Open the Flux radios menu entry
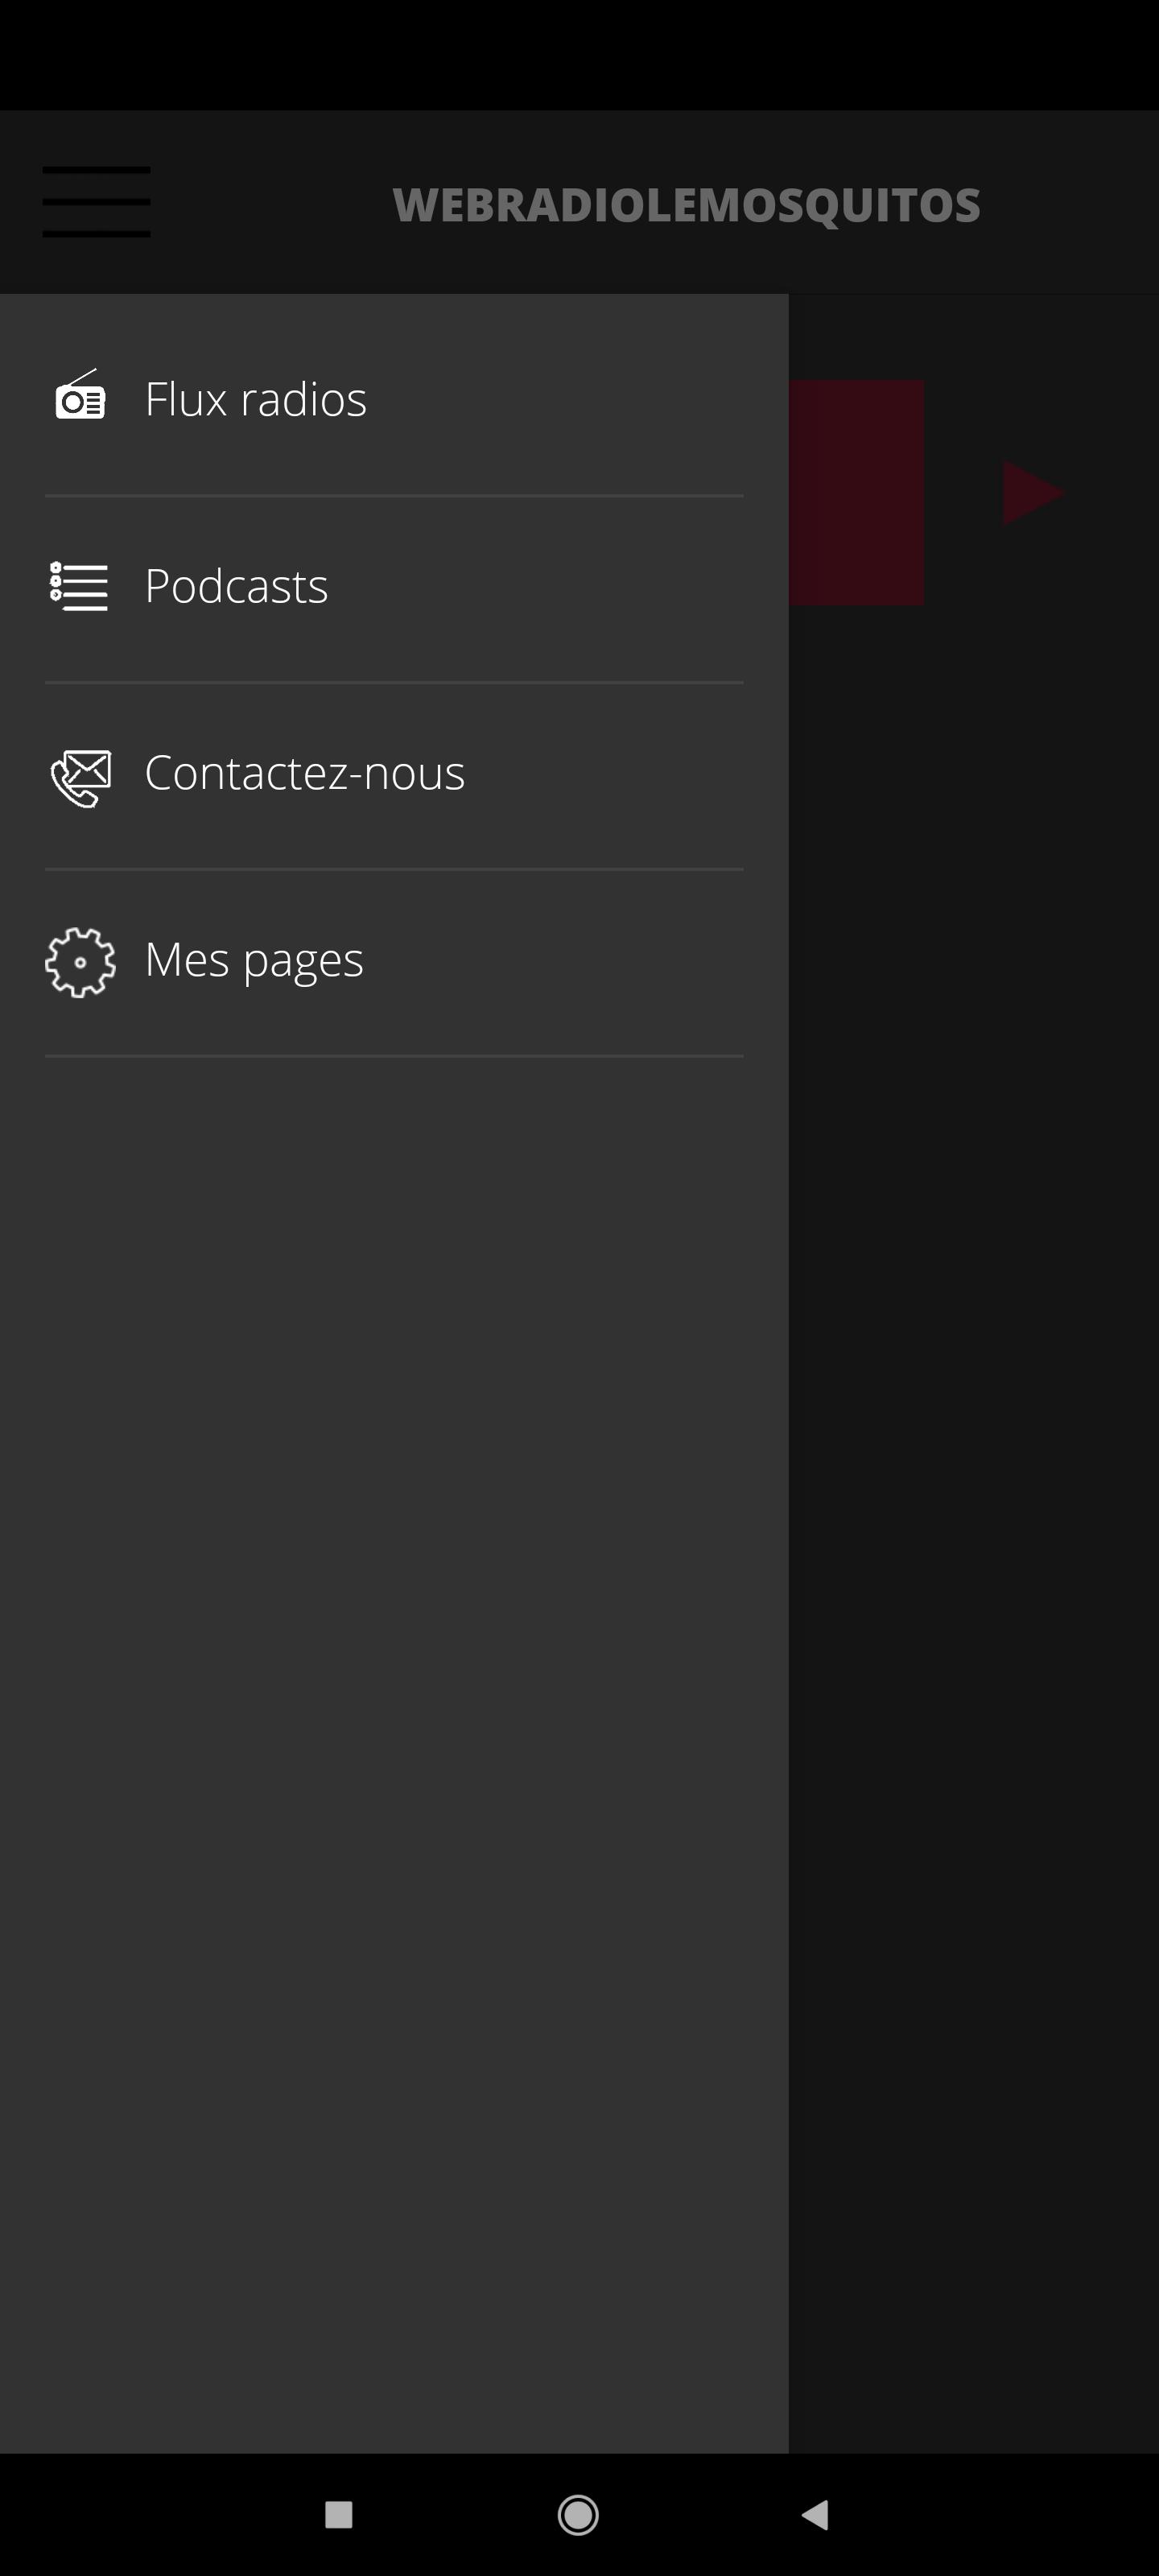Viewport: 1159px width, 2576px height. click(x=394, y=399)
